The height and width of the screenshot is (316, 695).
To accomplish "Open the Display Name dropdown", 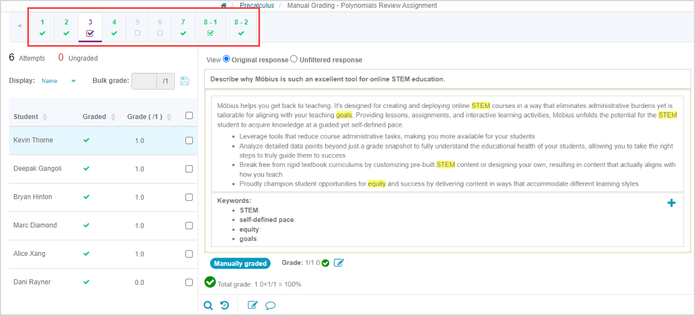I will tap(58, 81).
